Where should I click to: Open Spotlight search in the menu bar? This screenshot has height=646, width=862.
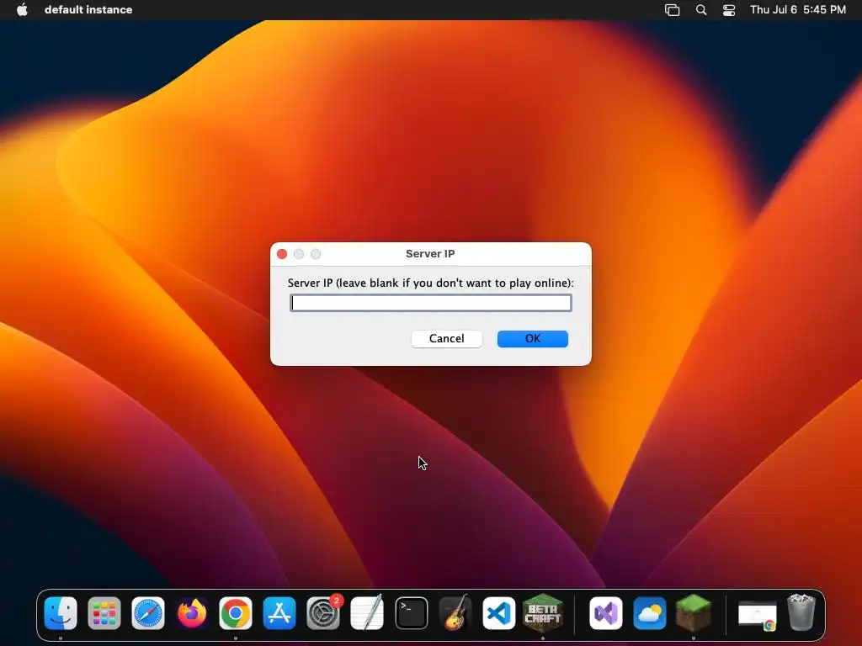[701, 9]
